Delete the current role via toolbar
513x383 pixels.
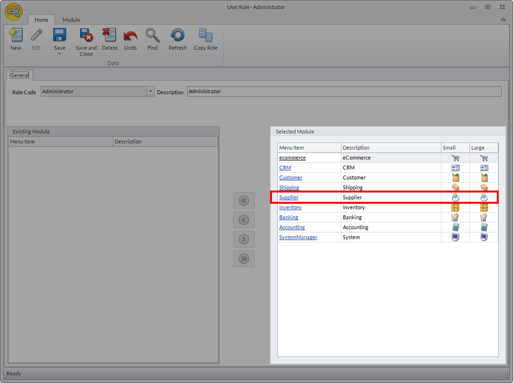click(x=109, y=36)
